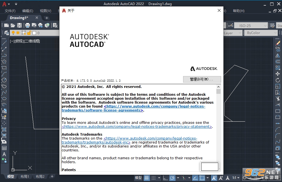Expand the object snap options arrow

pos(208,178)
